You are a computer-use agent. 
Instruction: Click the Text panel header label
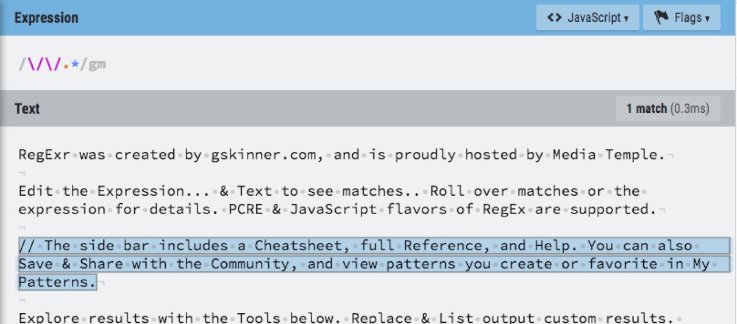point(27,108)
